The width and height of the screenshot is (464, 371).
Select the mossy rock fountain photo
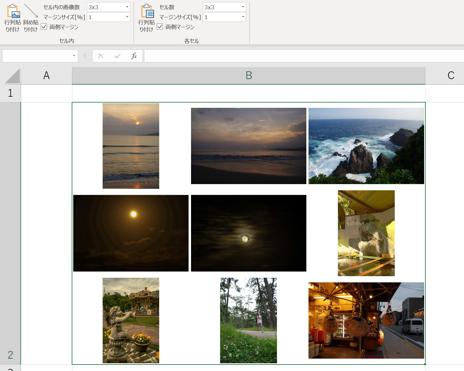coord(366,233)
